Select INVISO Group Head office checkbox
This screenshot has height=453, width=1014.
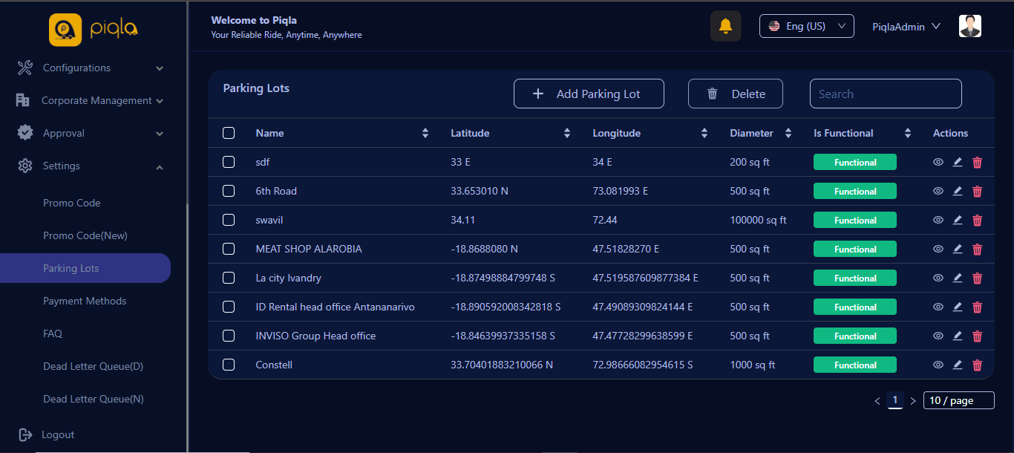click(229, 336)
